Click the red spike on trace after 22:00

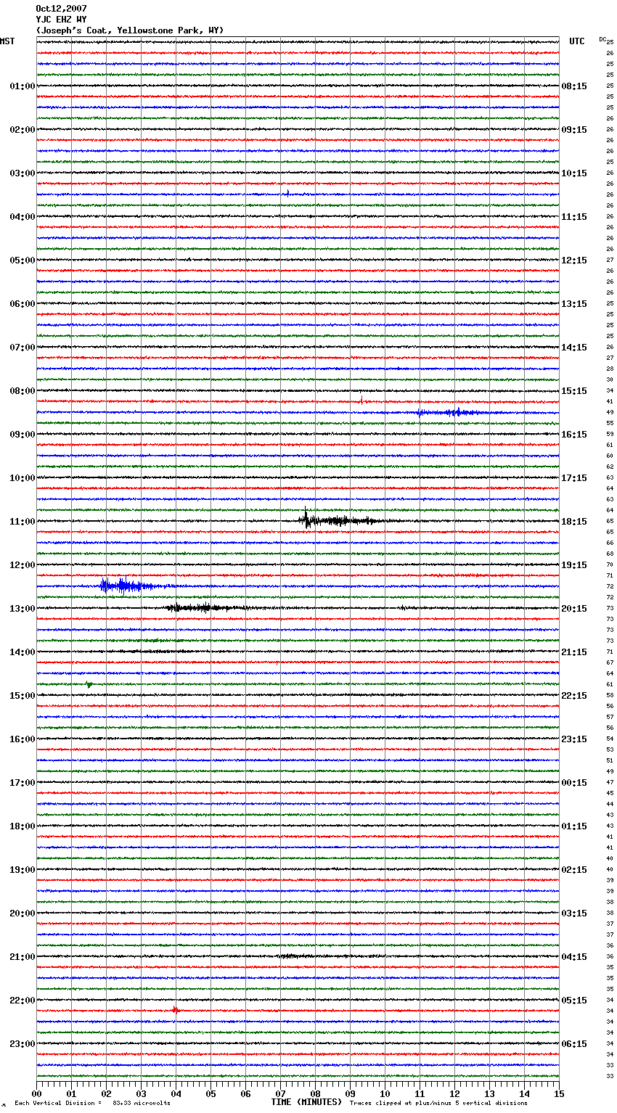point(176,1009)
